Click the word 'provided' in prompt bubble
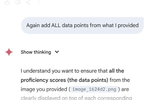 pyautogui.click(x=128, y=25)
